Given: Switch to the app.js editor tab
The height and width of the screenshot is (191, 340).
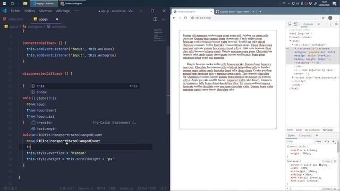Looking at the screenshot, I should [43, 19].
